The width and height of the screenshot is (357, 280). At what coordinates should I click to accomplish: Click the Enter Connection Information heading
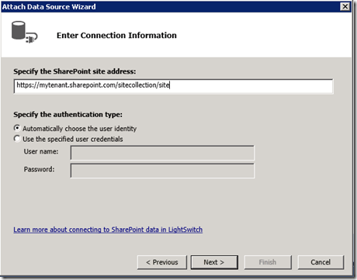point(116,35)
